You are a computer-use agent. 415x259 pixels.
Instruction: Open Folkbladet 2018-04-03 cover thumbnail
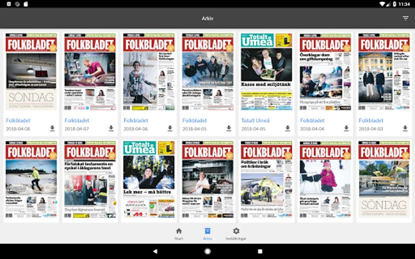(x=384, y=72)
